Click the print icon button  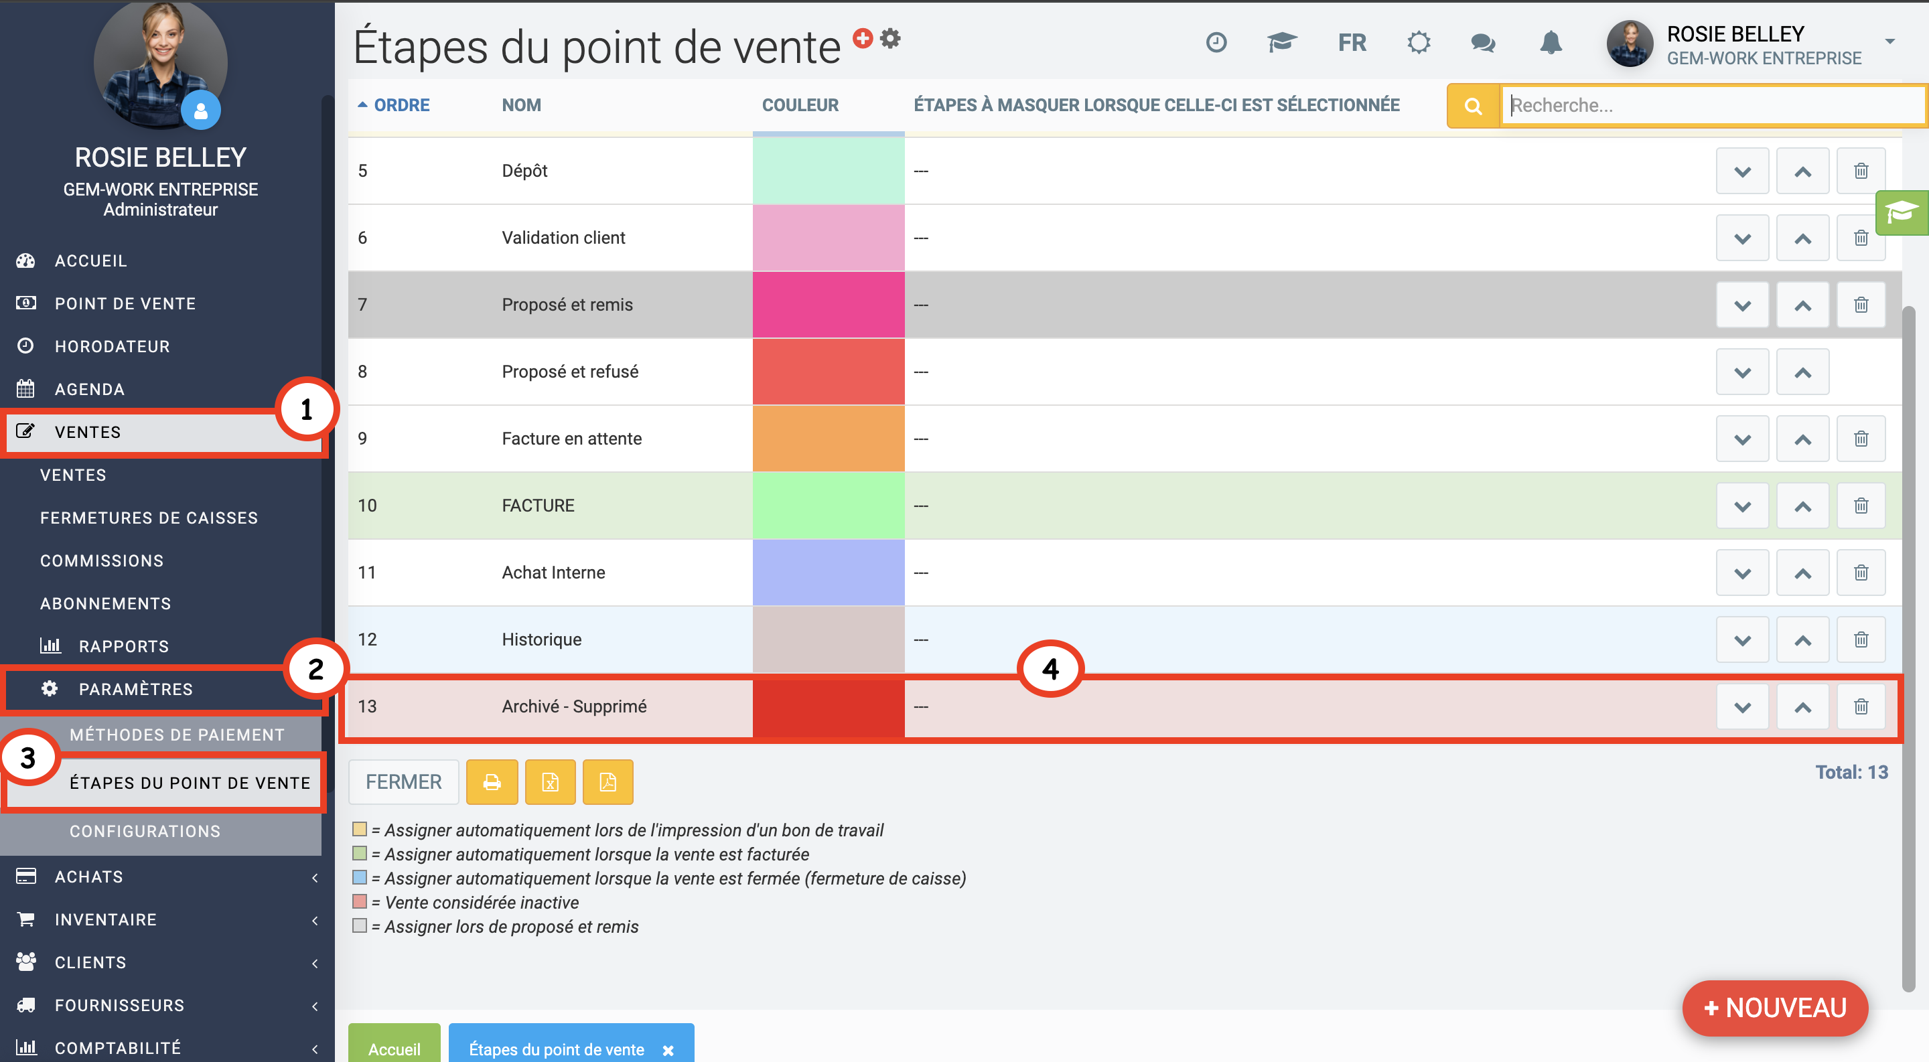[491, 782]
